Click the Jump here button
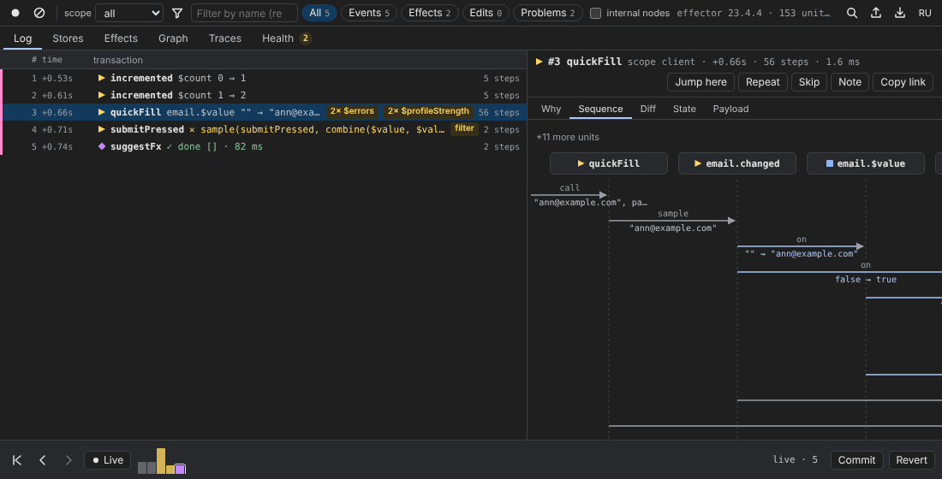The height and width of the screenshot is (479, 942). point(701,82)
